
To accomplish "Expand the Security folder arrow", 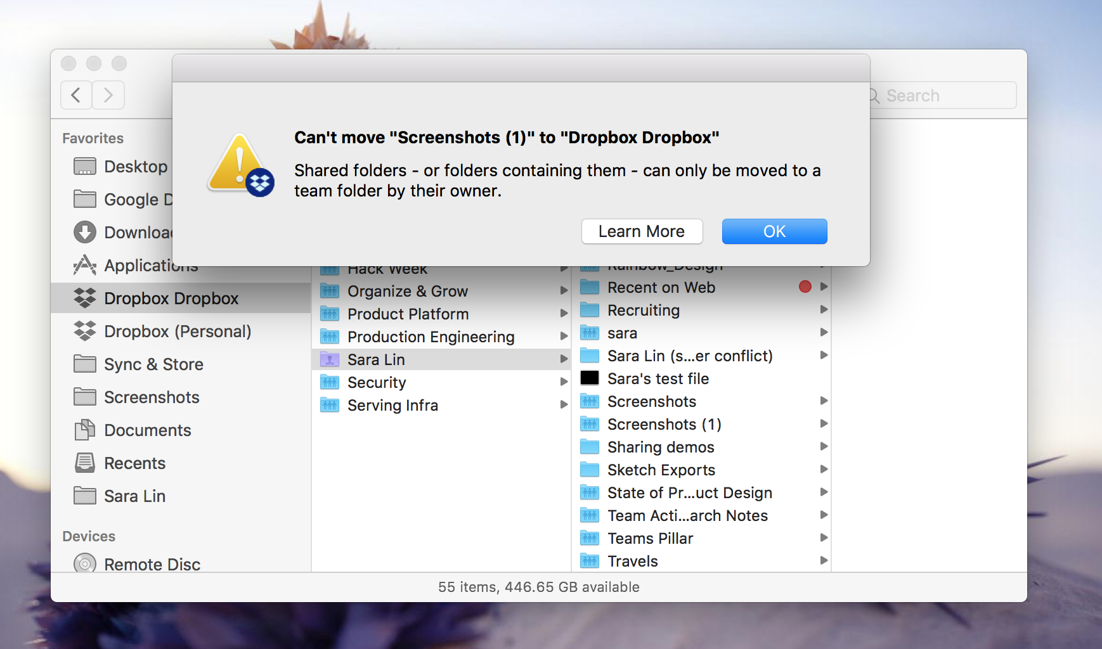I will [564, 382].
